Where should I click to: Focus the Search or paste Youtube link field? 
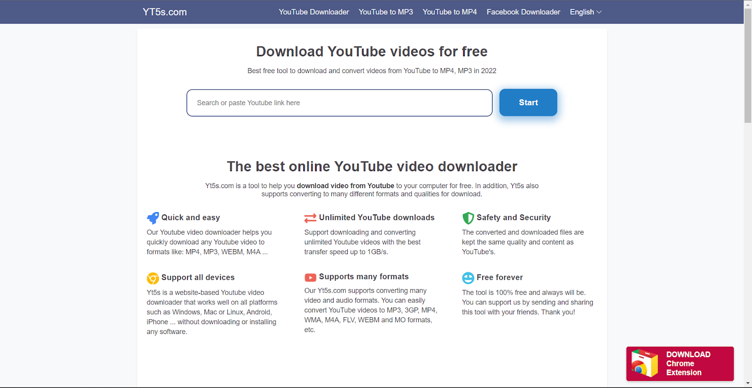[x=339, y=103]
